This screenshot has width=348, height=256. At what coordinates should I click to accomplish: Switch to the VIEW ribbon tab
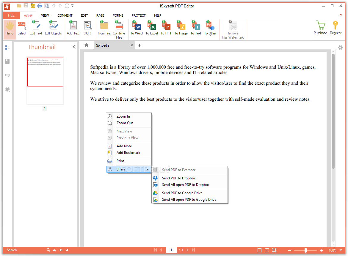(x=45, y=15)
